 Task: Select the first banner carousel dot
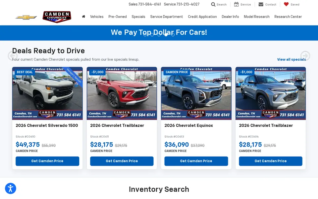coord(145,35)
